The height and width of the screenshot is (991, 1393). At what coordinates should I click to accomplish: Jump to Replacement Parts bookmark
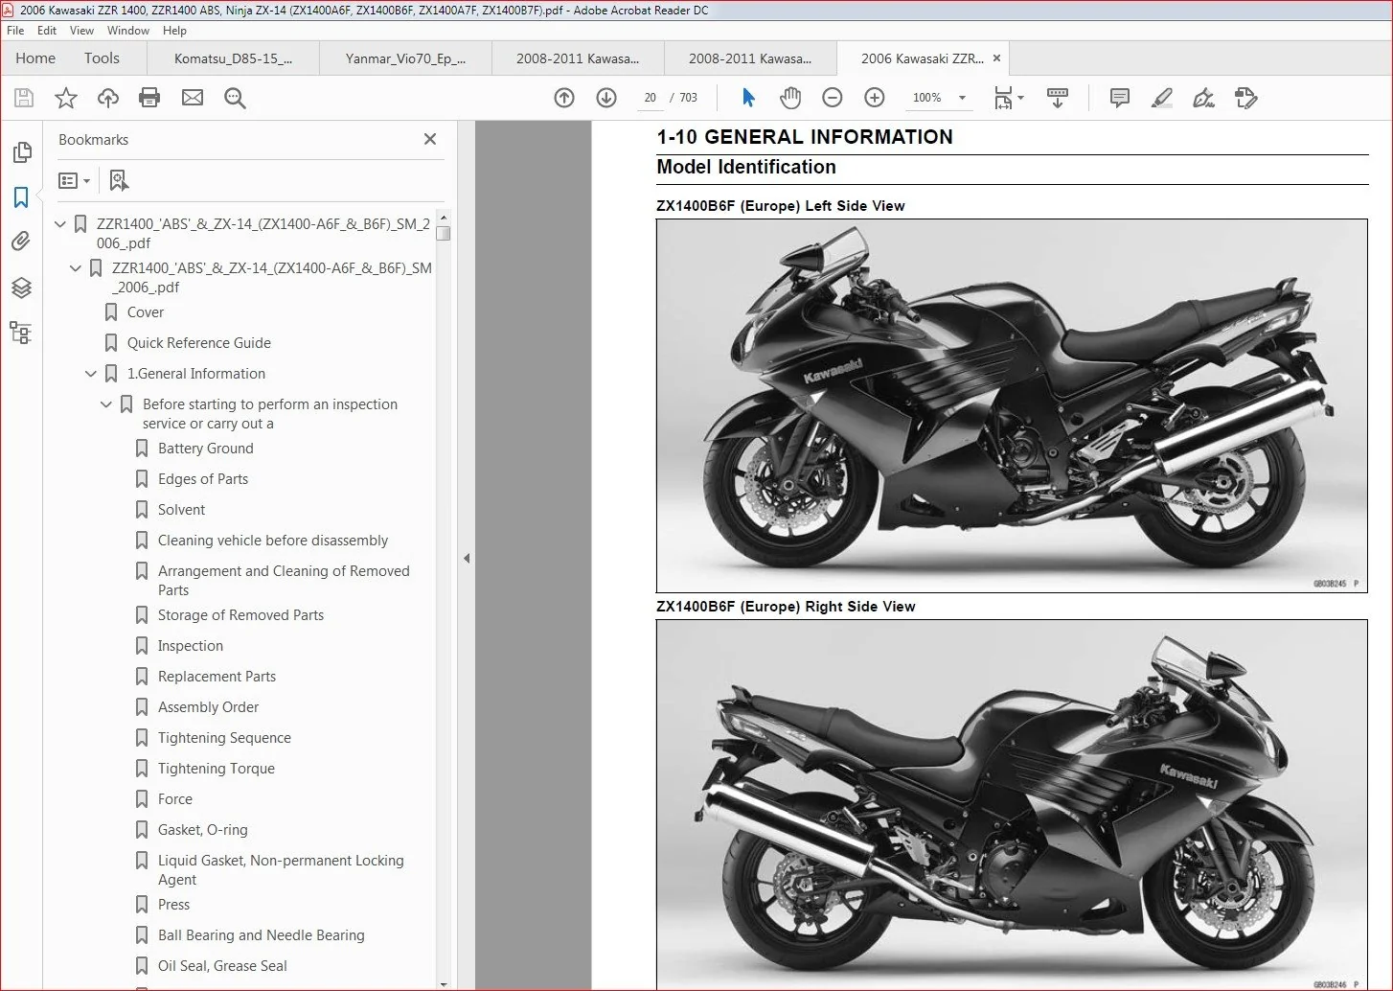click(217, 677)
